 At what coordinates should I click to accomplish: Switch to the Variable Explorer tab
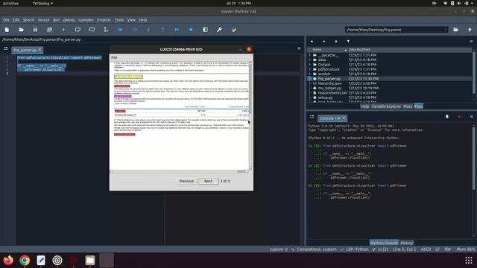[386, 106]
